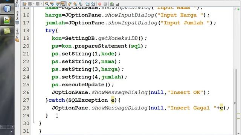Click right arrow of bottom-left scrollbar
Image resolution: width=241 pixels, height=135 pixels.
tap(12, 127)
